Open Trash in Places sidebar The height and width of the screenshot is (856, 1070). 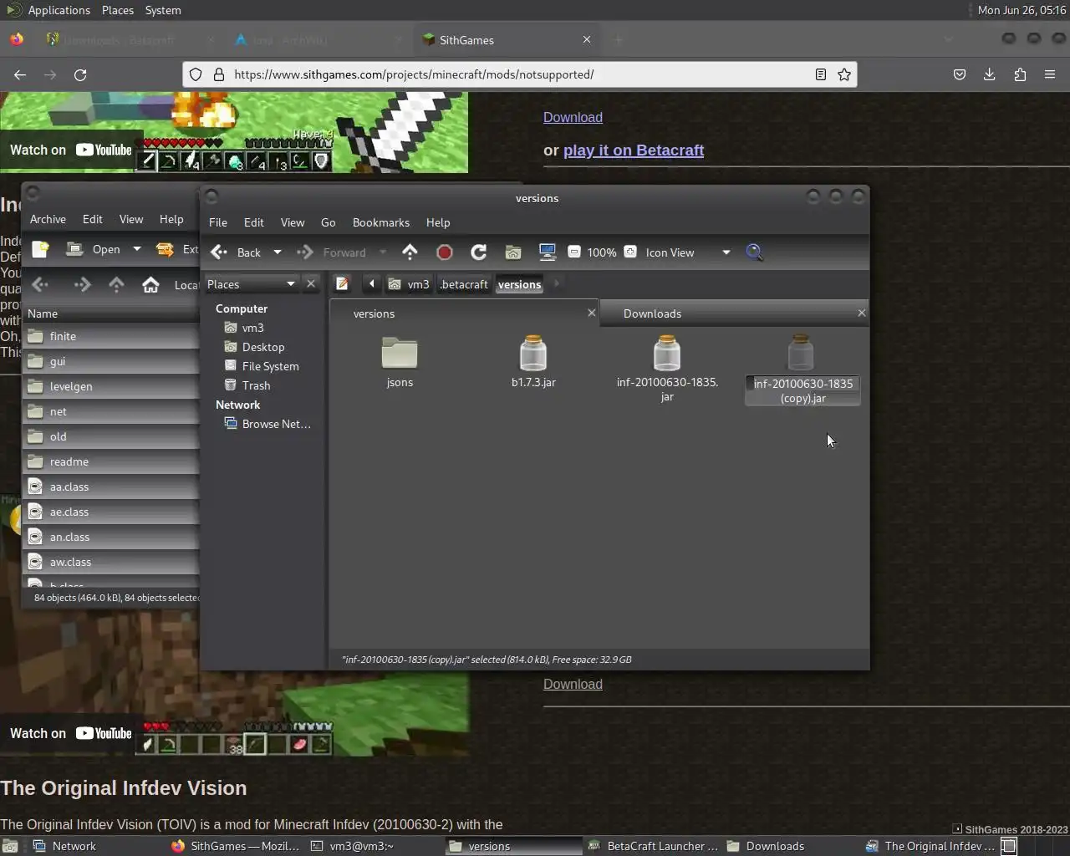256,385
